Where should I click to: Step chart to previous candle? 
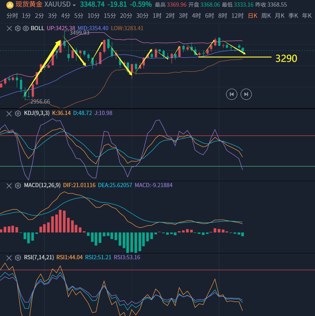pyautogui.click(x=232, y=94)
